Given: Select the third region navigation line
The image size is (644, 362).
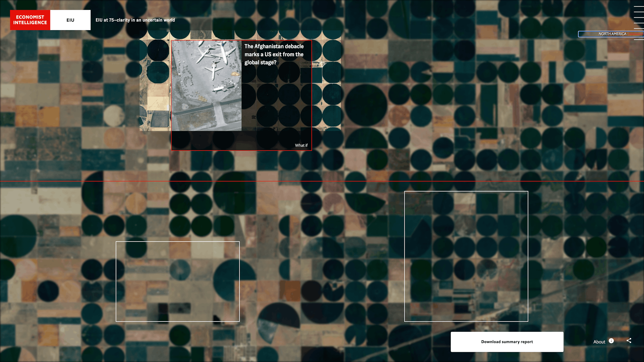Looking at the screenshot, I should point(639,17).
